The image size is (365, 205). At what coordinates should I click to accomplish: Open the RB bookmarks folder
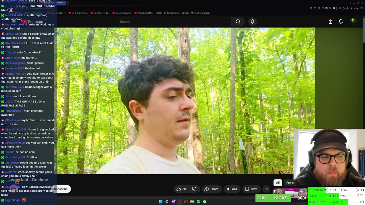[x=159, y=13]
